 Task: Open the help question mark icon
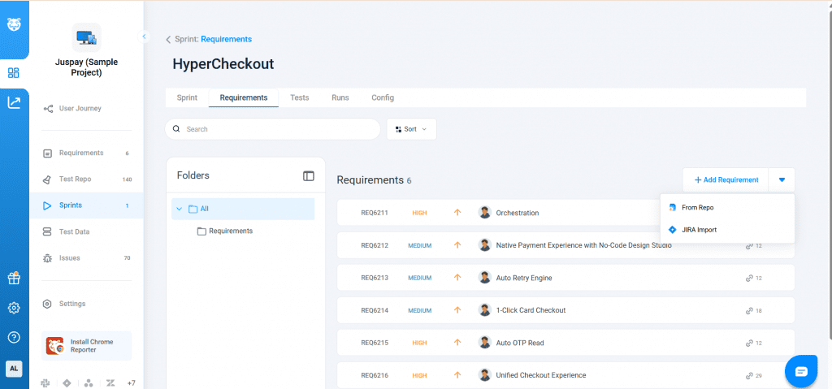pyautogui.click(x=14, y=337)
